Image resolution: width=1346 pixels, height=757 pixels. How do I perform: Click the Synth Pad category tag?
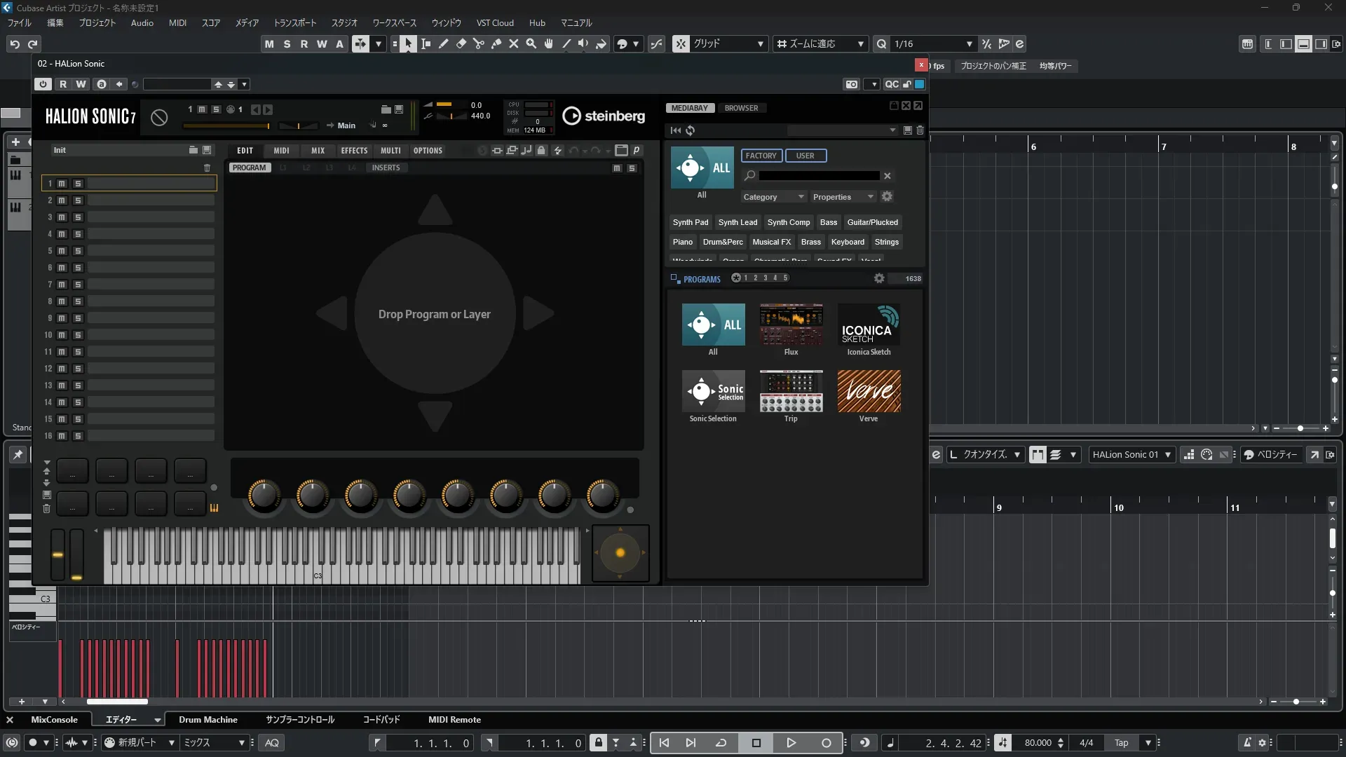(x=690, y=222)
